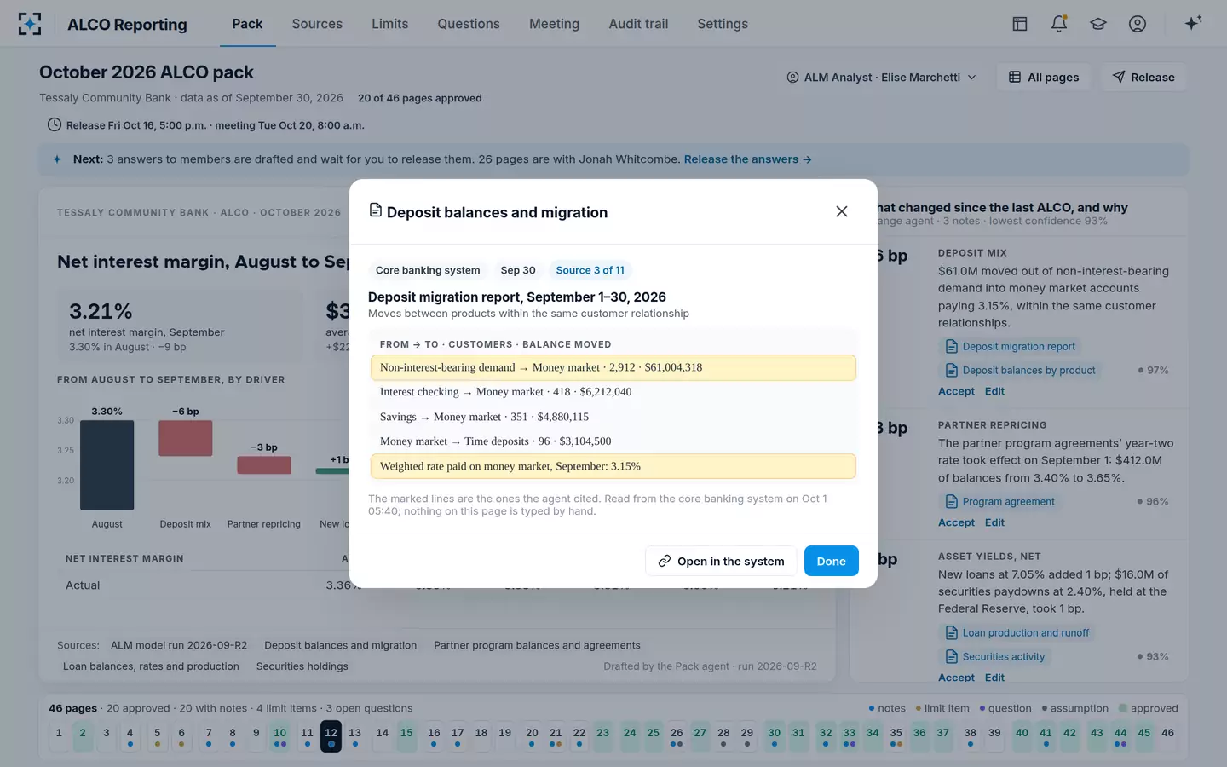Click the All pages button
The image size is (1227, 767).
pyautogui.click(x=1044, y=78)
